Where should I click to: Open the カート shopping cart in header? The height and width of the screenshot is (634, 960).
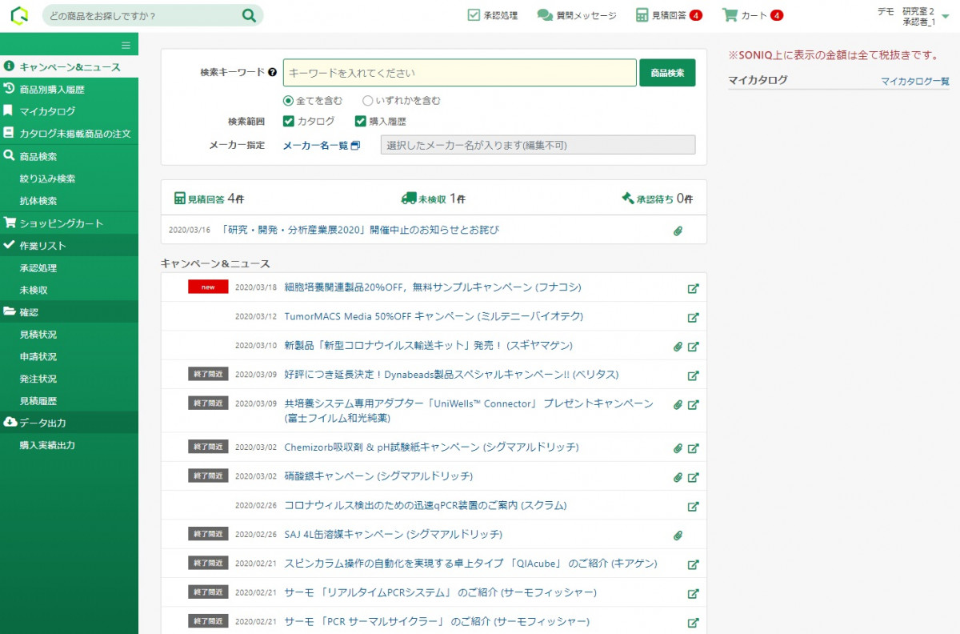[x=752, y=15]
